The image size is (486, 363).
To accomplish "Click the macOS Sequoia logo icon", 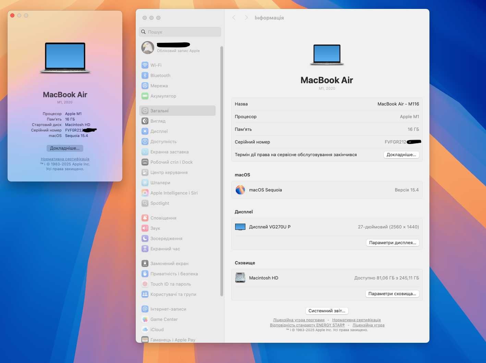I will click(240, 190).
